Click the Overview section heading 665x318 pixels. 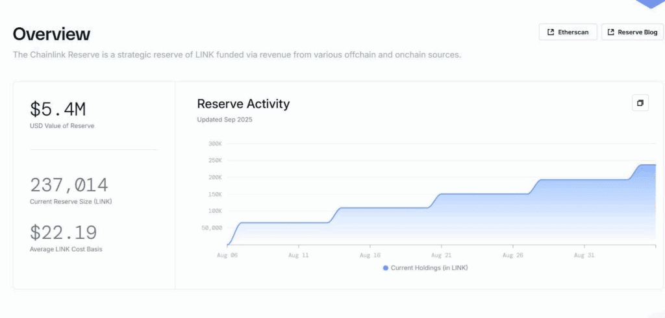tap(51, 34)
